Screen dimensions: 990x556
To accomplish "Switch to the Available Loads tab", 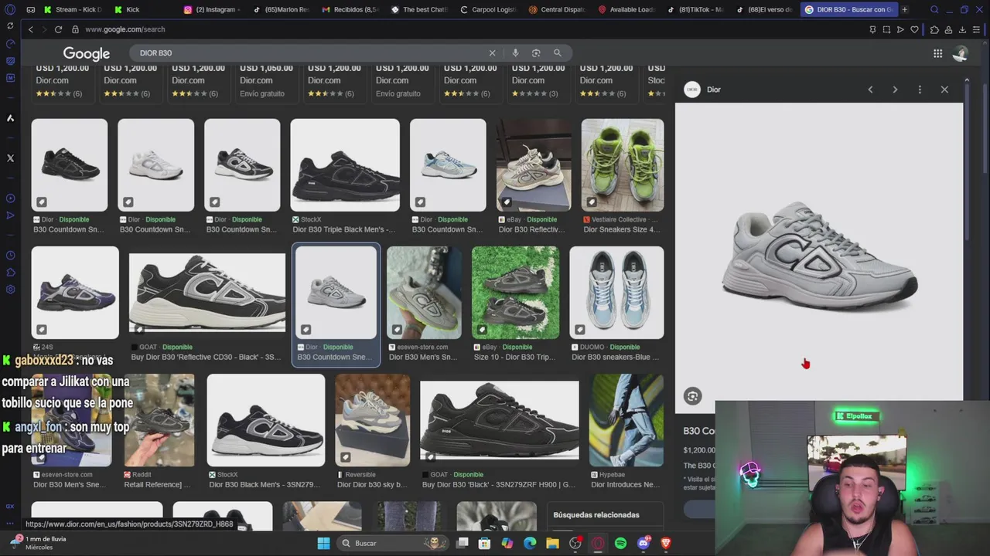I will coord(627,10).
